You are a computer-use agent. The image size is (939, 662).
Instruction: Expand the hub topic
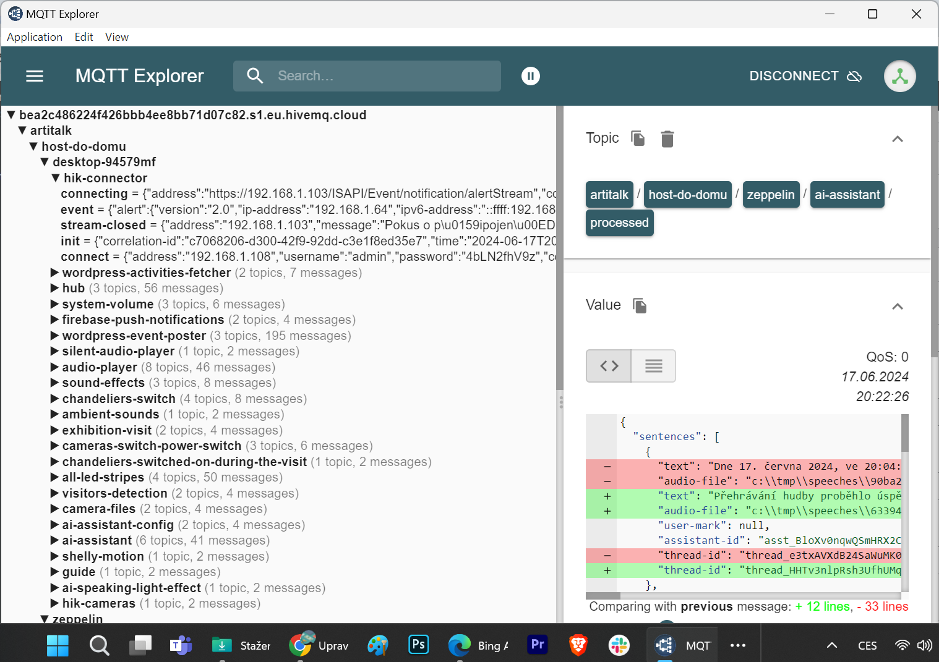tap(54, 288)
